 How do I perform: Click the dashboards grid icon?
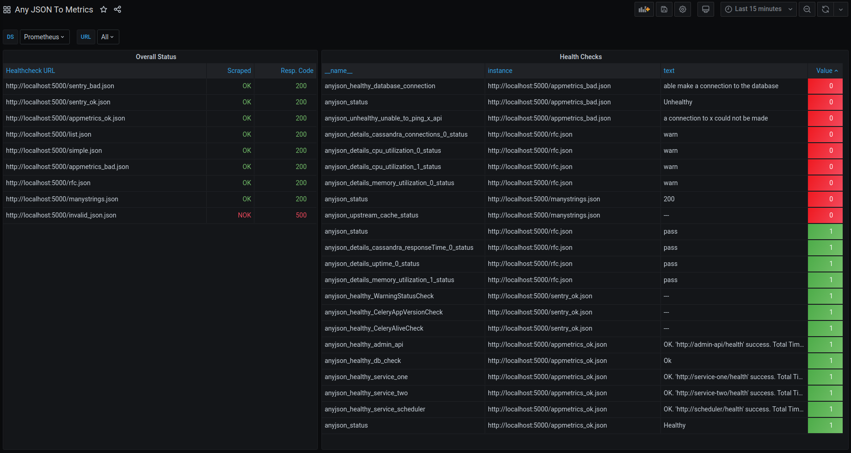coord(7,10)
